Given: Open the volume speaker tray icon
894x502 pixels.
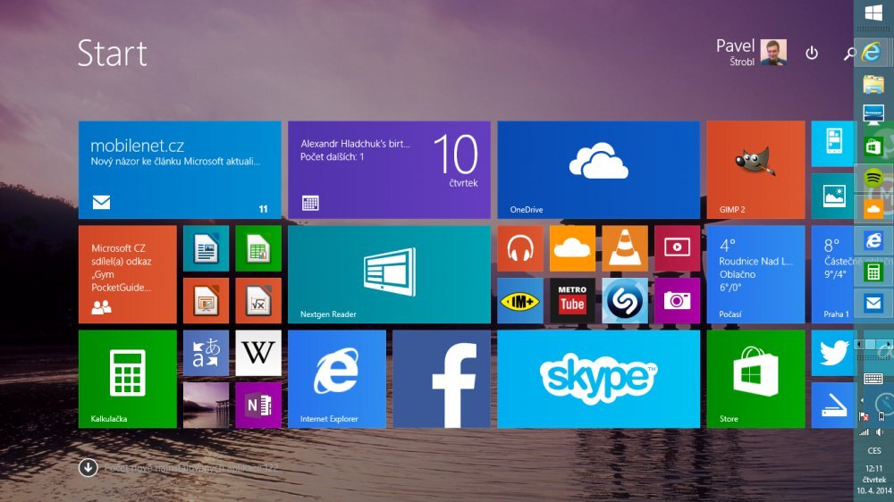Looking at the screenshot, I should 880,432.
